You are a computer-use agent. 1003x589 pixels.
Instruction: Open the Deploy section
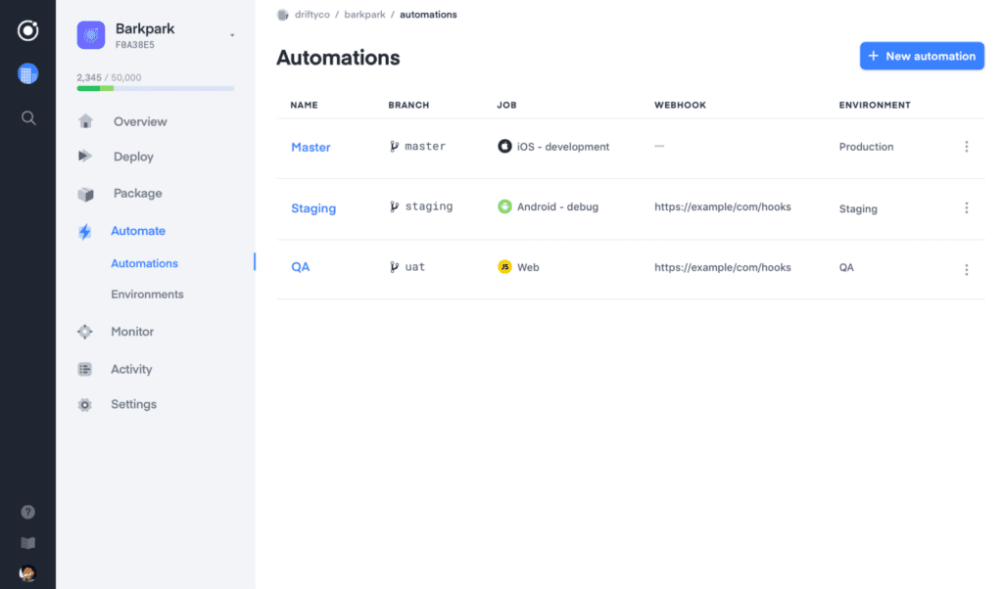pos(133,157)
